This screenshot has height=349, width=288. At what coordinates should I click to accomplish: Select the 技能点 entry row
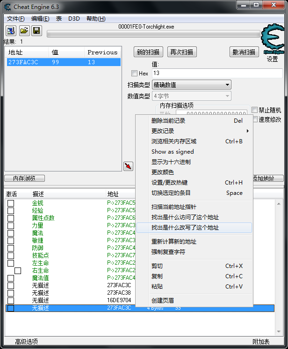pyautogui.click(x=71, y=255)
